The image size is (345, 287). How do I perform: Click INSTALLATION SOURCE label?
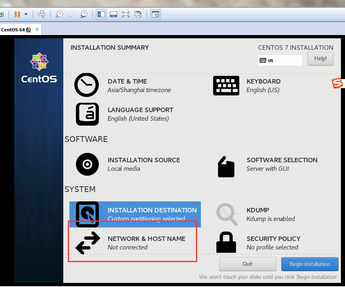coord(144,160)
